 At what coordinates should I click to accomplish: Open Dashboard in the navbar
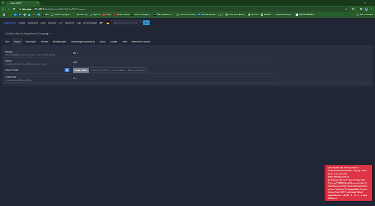pos(33,23)
